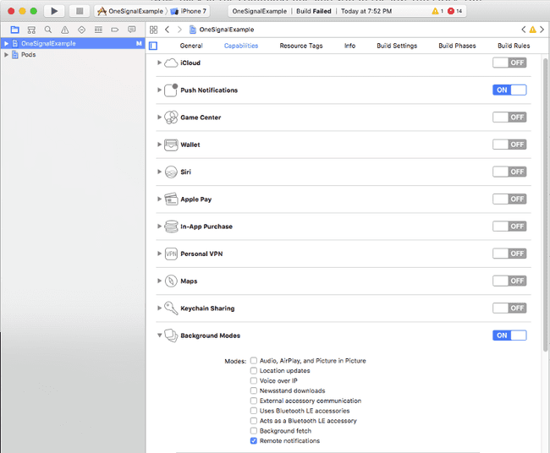Stop the running build
Viewport: 550px width, 453px height.
pyautogui.click(x=80, y=11)
